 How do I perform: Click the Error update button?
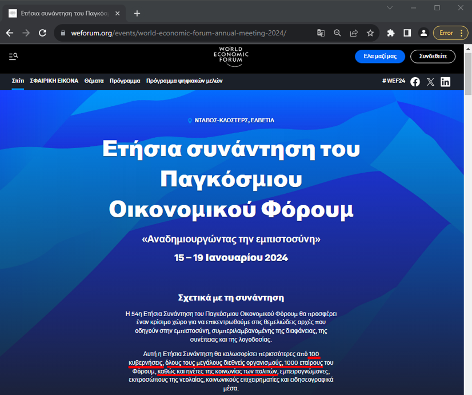(x=446, y=33)
